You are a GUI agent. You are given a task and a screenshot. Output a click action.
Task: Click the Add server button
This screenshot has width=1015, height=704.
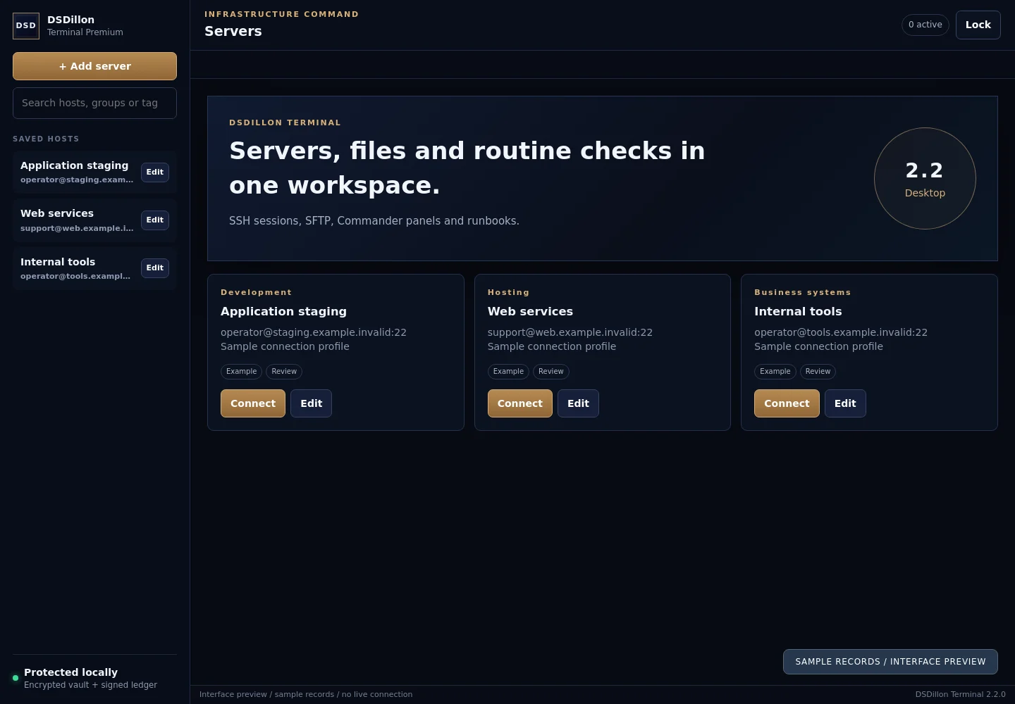click(94, 66)
